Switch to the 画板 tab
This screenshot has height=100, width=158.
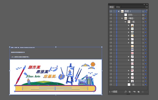(118, 7)
